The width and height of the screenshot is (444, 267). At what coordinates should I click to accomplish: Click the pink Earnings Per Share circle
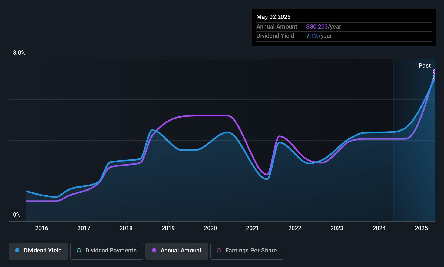(219, 251)
